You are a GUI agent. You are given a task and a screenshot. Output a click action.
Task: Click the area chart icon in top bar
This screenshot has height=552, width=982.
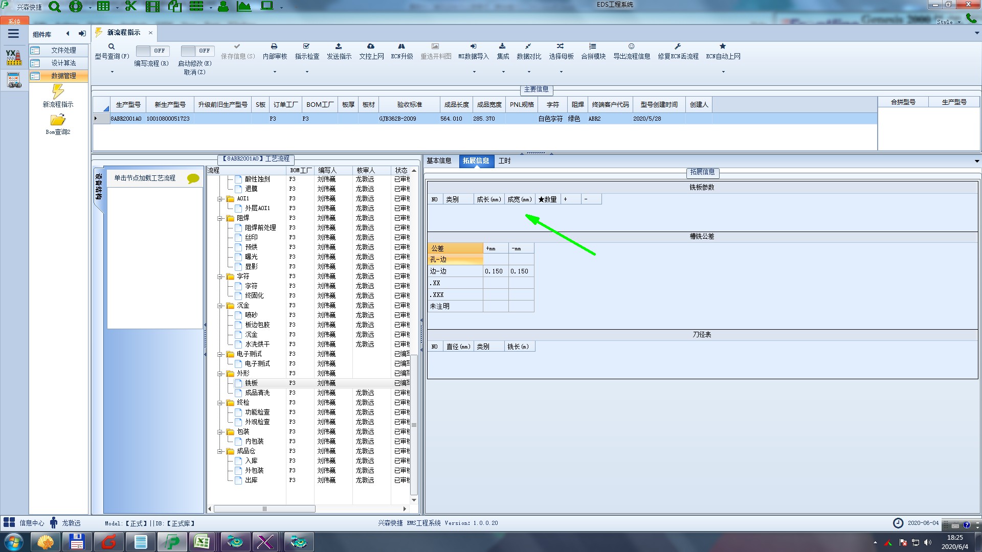tap(244, 6)
